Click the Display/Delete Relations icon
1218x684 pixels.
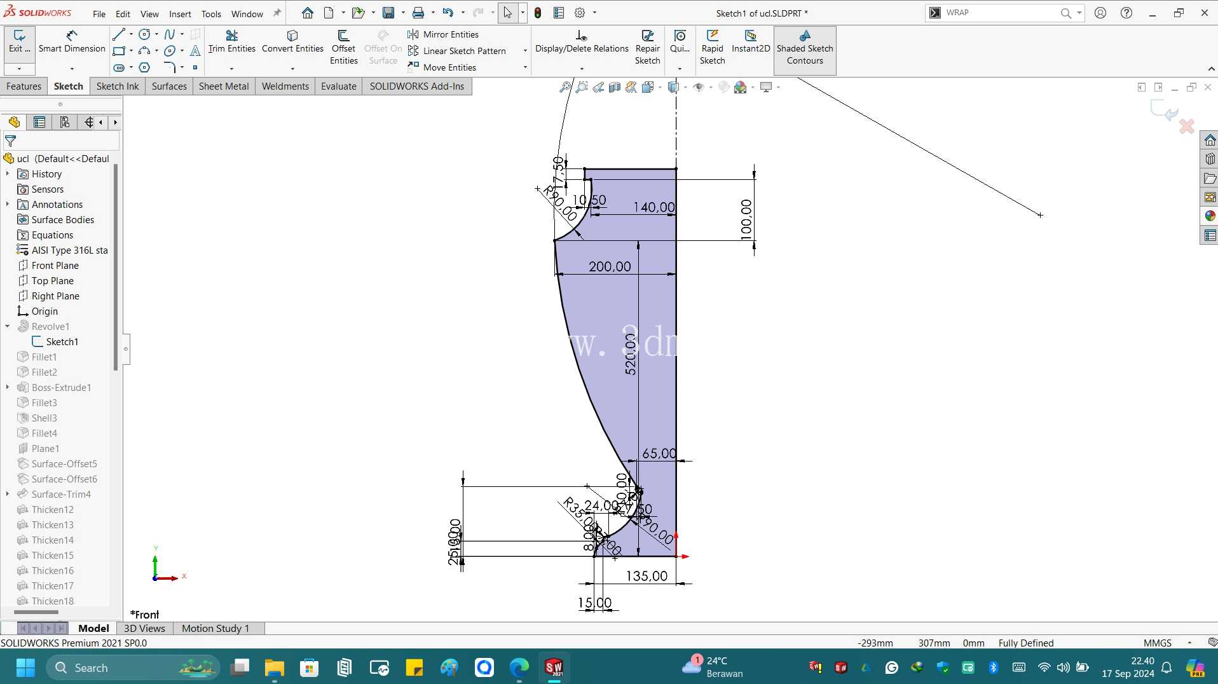pos(582,42)
